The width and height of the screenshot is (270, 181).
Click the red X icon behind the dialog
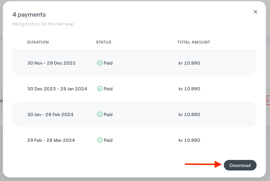267,100
